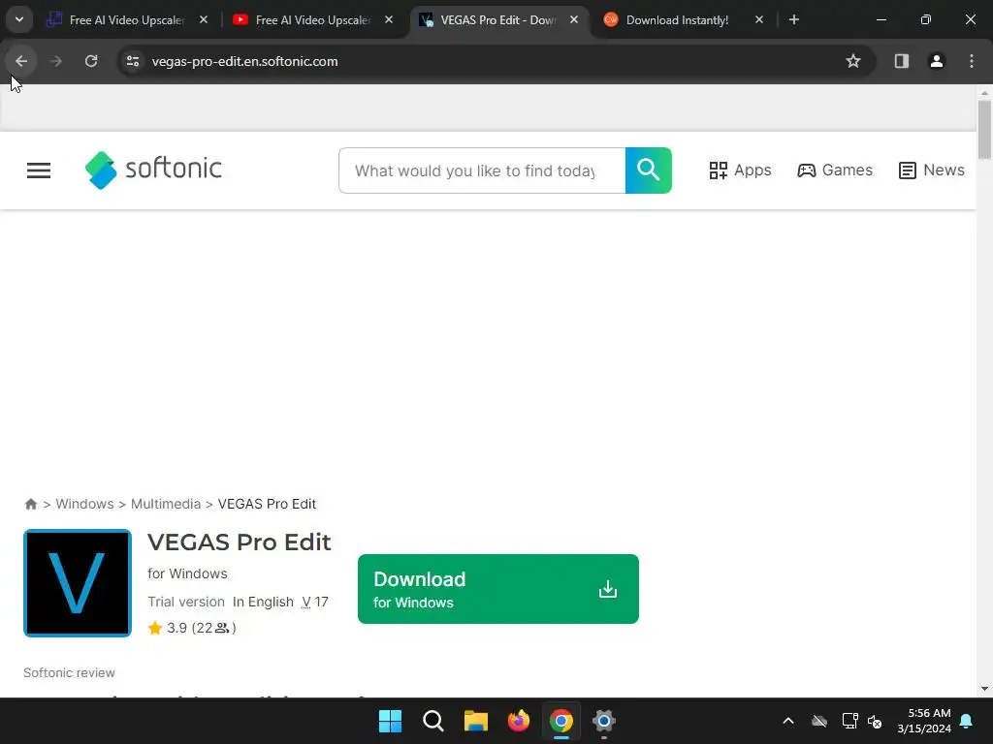
Task: Reload the current page
Action: click(91, 61)
